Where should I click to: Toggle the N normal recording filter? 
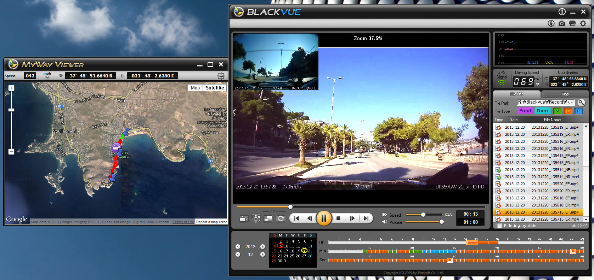(557, 111)
